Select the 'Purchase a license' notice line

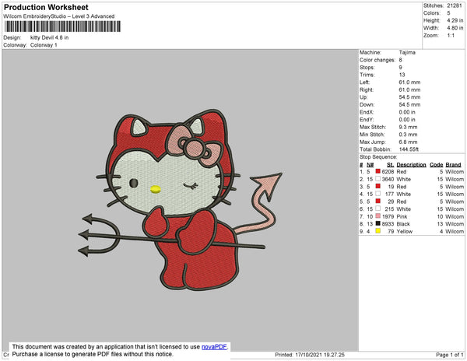tap(93, 354)
